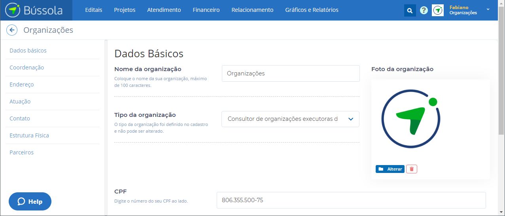Click the Alterar photo button
The height and width of the screenshot is (216, 505).
390,169
